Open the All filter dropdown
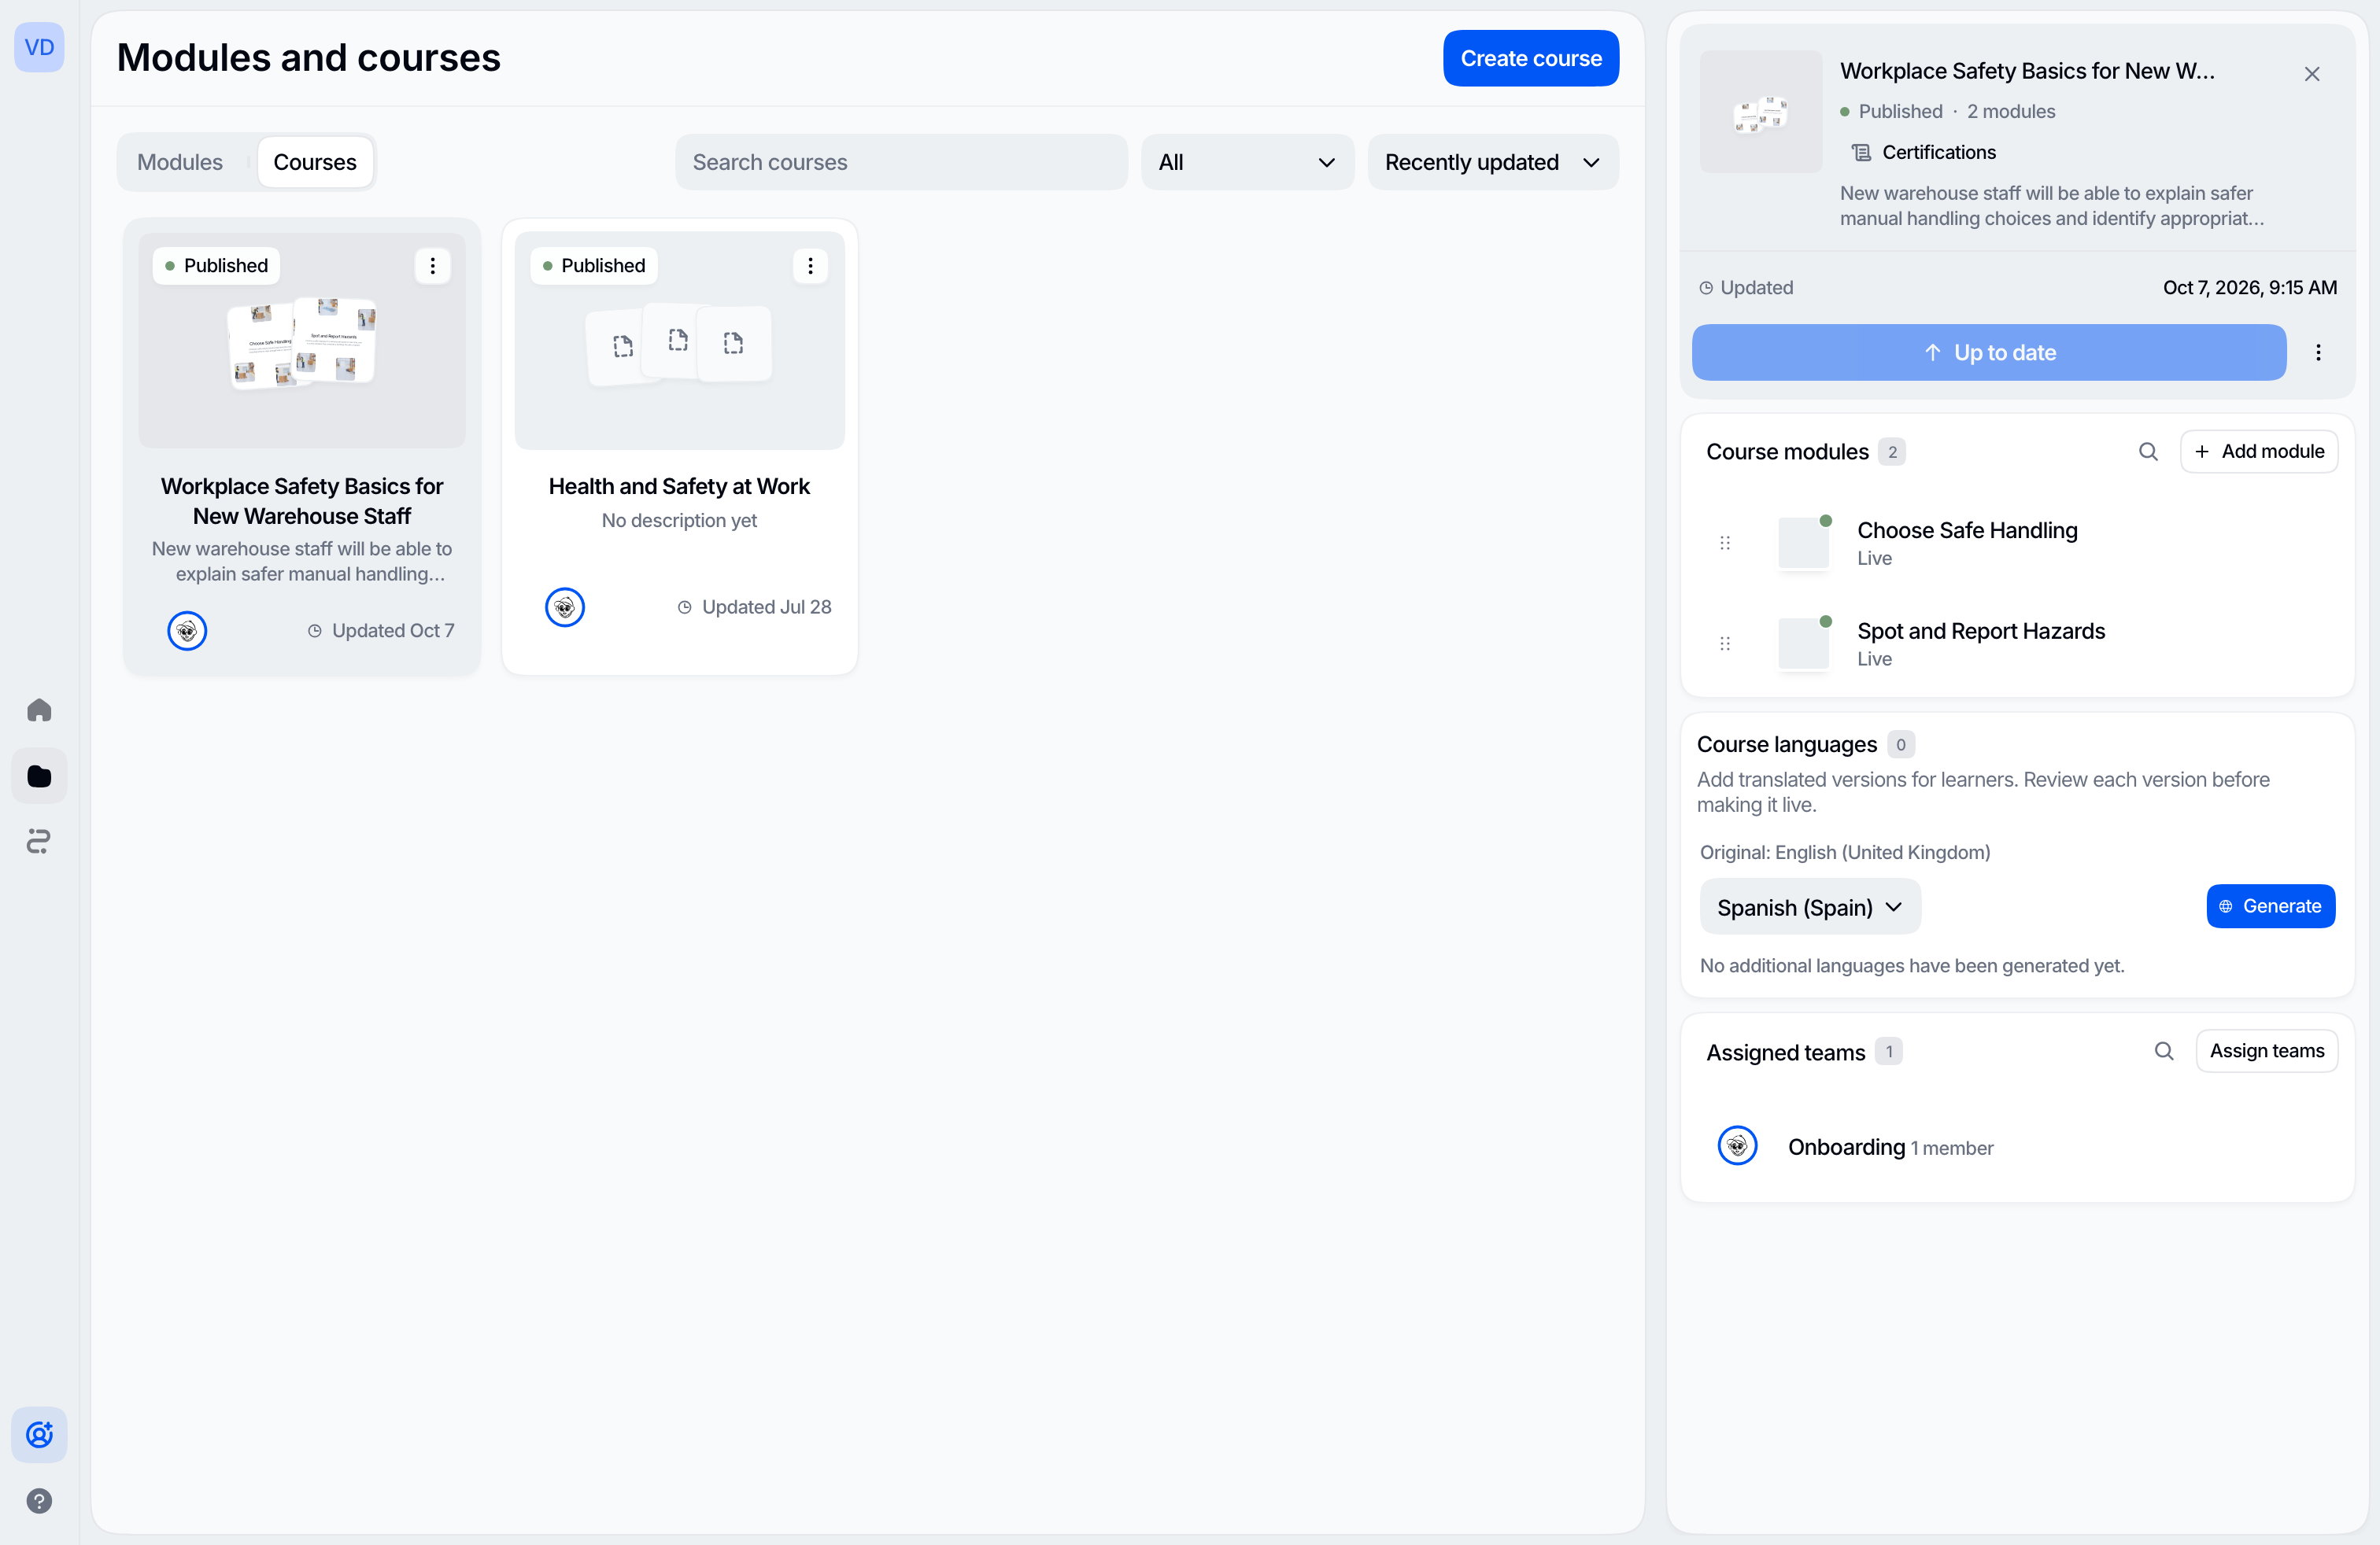 [x=1247, y=162]
